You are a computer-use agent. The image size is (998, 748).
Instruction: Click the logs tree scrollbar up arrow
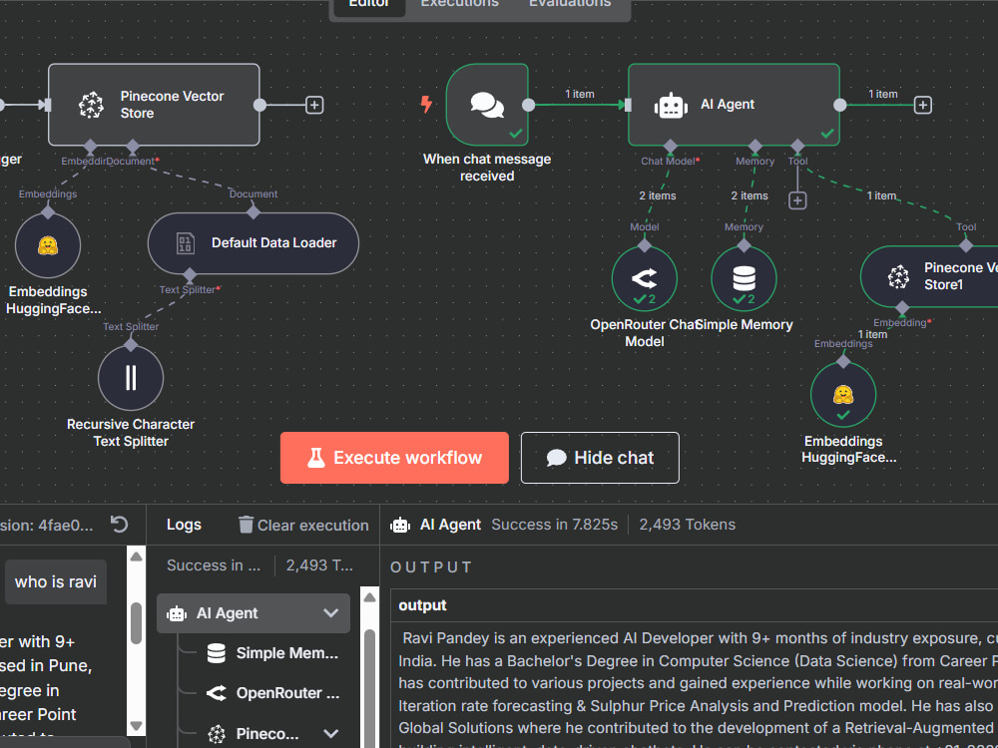(370, 597)
